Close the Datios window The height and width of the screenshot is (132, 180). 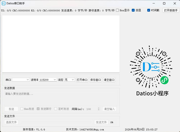175,3
